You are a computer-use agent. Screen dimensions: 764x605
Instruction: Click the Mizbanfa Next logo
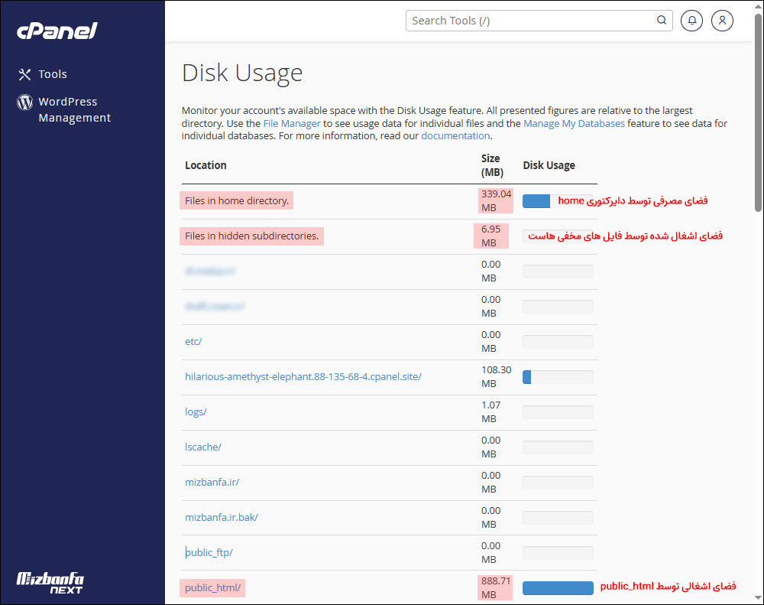tap(50, 582)
